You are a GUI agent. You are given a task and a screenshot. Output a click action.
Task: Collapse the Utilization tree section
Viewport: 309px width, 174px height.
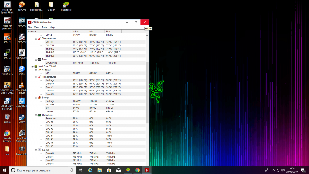36,115
